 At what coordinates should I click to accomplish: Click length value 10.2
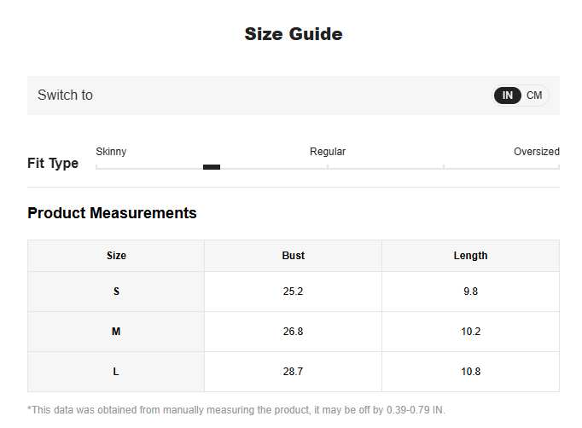[471, 332]
